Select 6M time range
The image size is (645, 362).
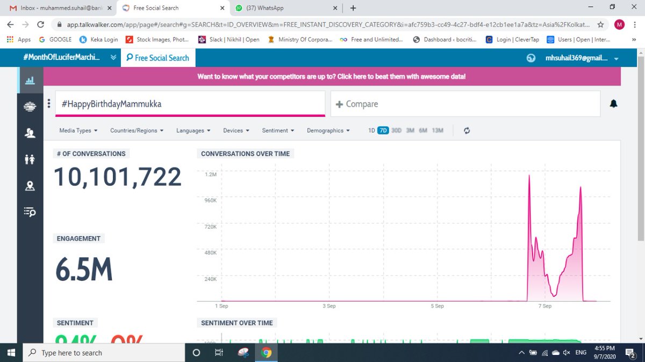[423, 131]
